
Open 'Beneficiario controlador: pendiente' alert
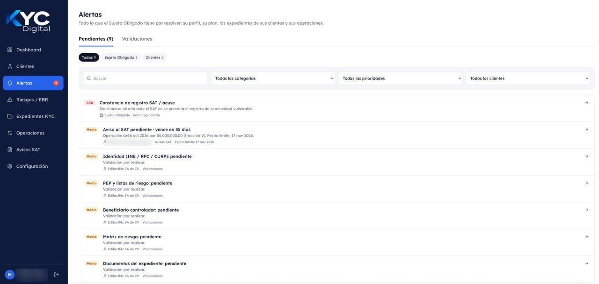(336, 216)
